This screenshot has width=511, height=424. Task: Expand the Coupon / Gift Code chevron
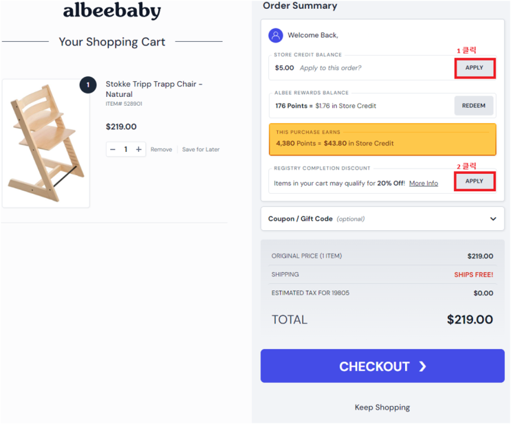point(492,219)
